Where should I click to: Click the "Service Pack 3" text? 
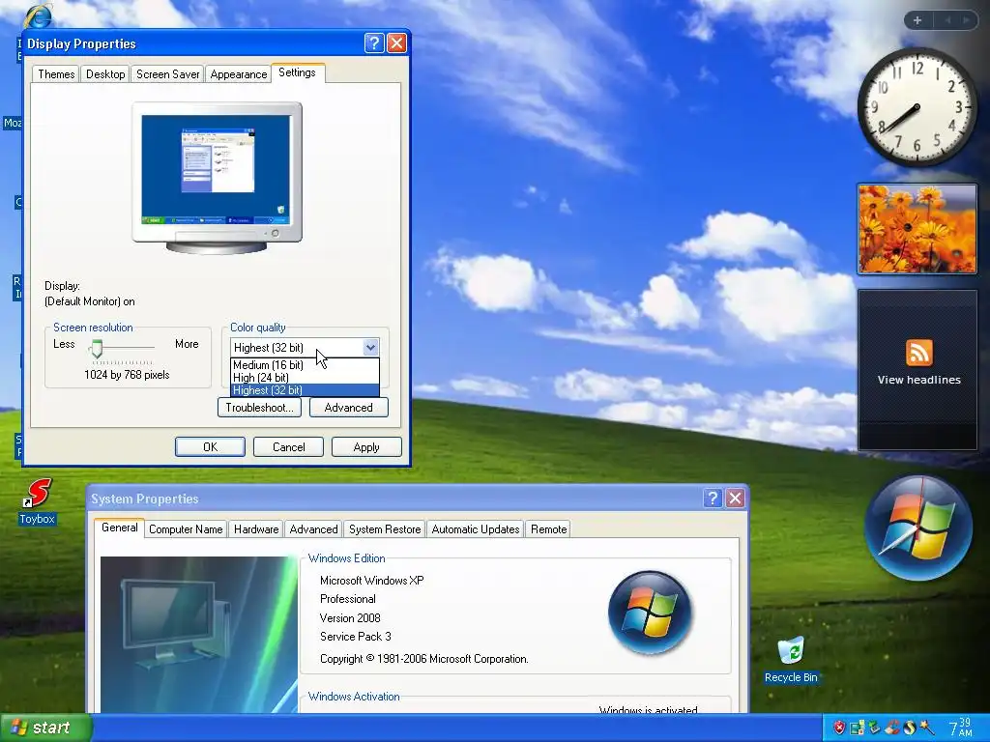[356, 636]
